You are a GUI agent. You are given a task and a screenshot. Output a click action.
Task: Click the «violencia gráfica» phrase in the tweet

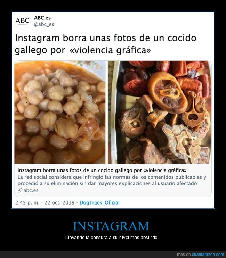110,50
